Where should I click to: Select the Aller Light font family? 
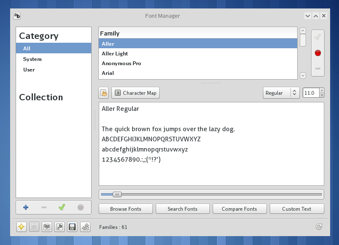pos(198,53)
